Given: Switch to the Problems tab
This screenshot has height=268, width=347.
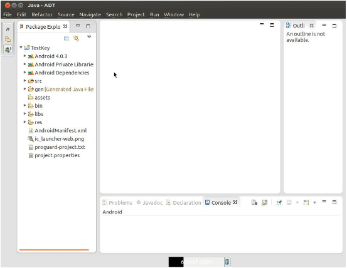Looking at the screenshot, I should (x=117, y=202).
